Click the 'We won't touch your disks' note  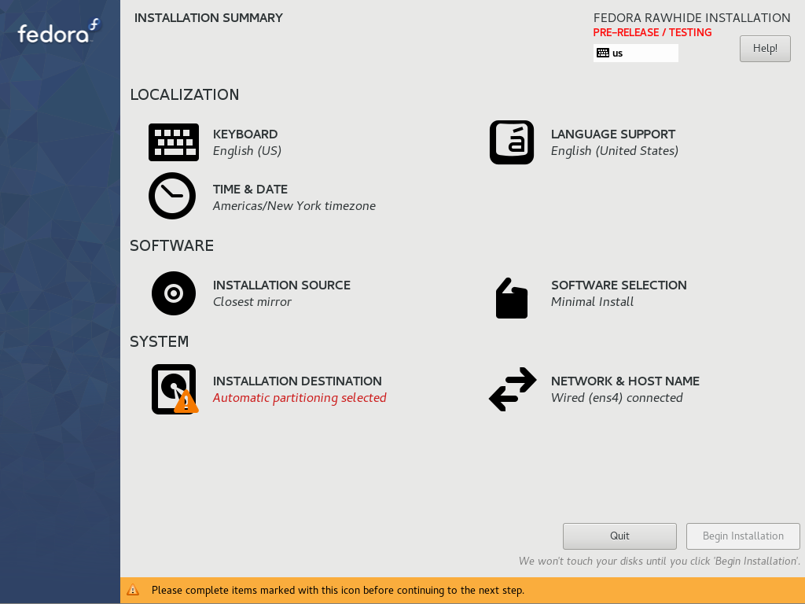(660, 561)
